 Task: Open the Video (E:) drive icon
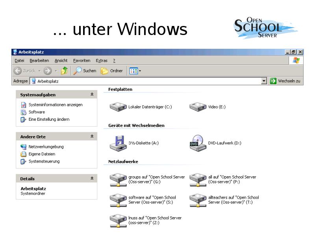(x=198, y=107)
